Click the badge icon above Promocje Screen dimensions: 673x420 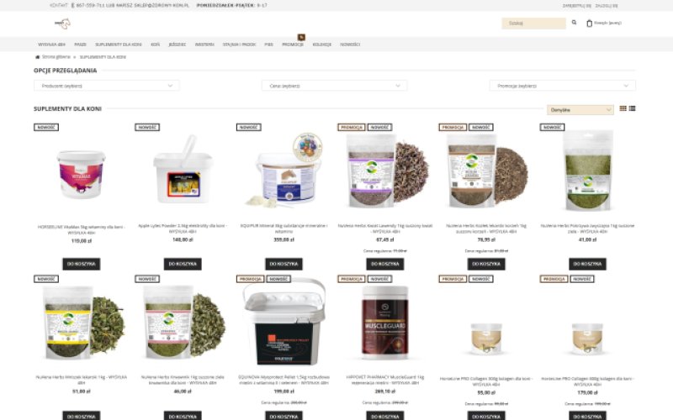coord(301,37)
